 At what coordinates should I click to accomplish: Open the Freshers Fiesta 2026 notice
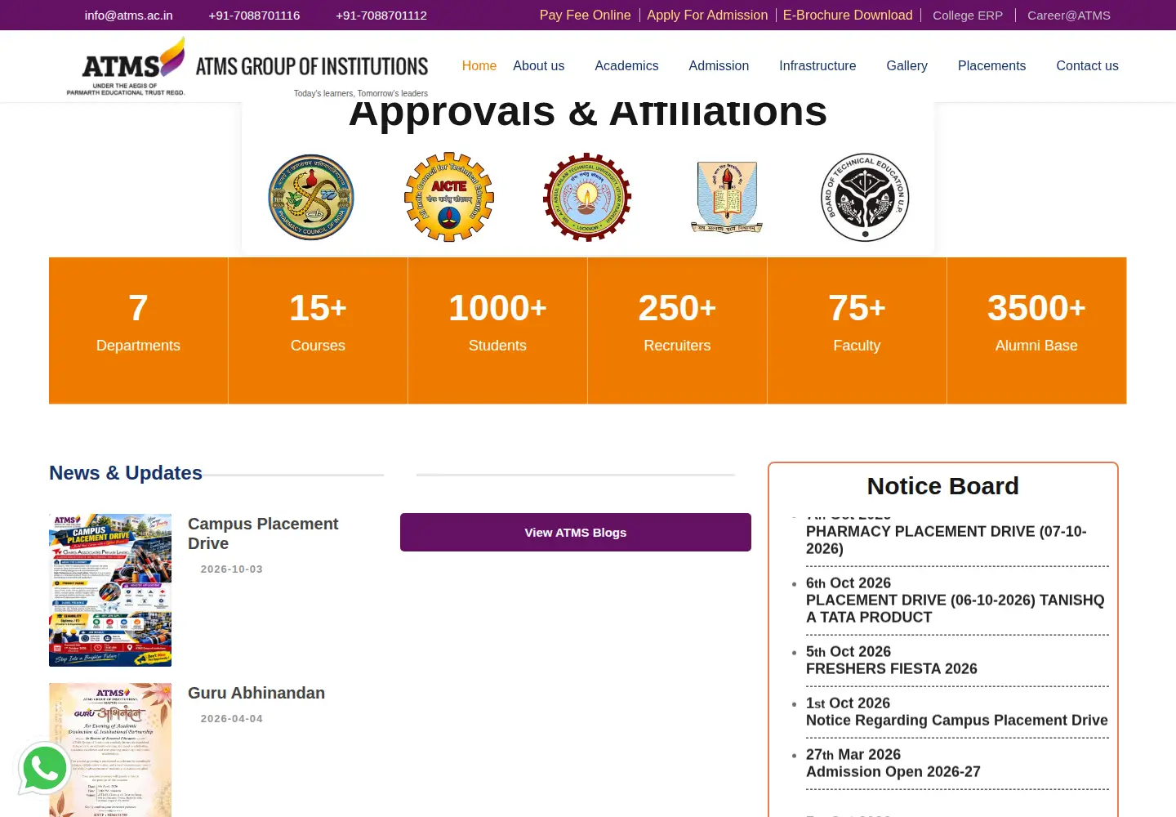click(892, 669)
